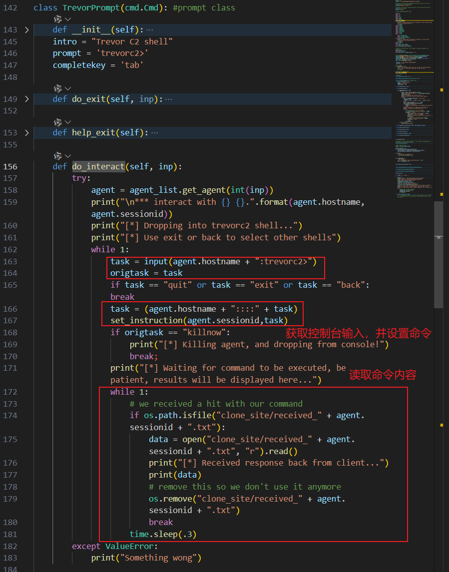Image resolution: width=449 pixels, height=572 pixels.
Task: Expand the folded __init__ method on line 143
Action: coord(26,30)
